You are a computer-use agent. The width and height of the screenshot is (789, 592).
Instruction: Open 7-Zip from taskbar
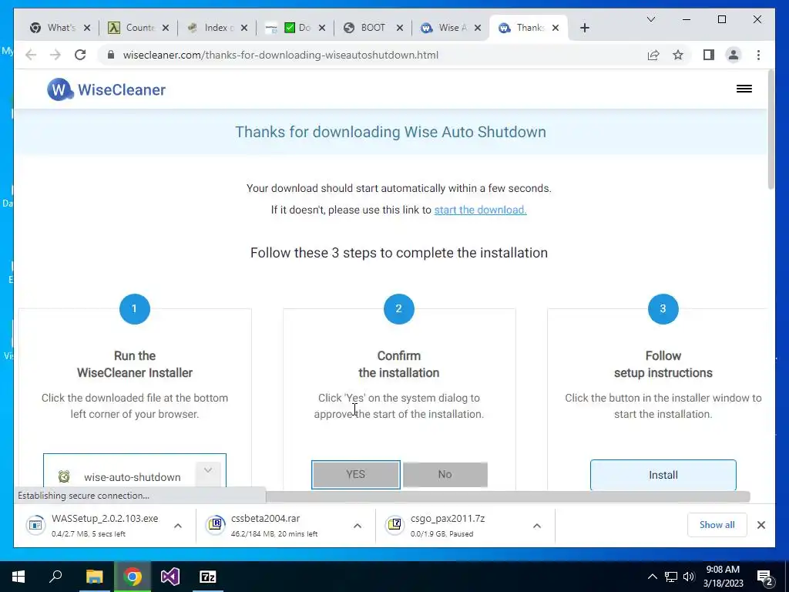pyautogui.click(x=208, y=577)
